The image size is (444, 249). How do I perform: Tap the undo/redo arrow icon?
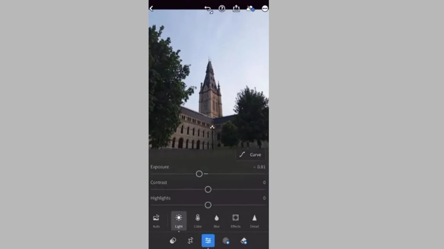pos(209,9)
